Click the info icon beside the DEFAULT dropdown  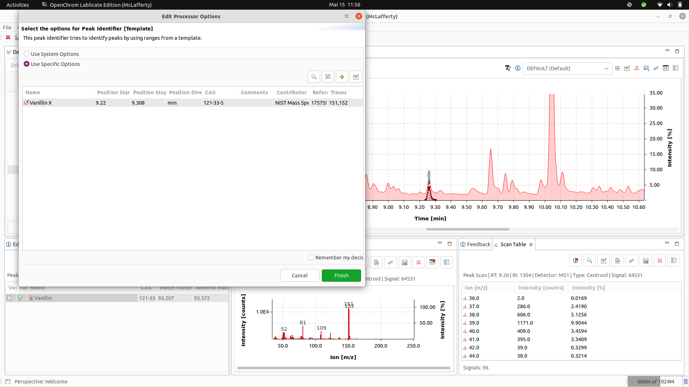click(518, 68)
